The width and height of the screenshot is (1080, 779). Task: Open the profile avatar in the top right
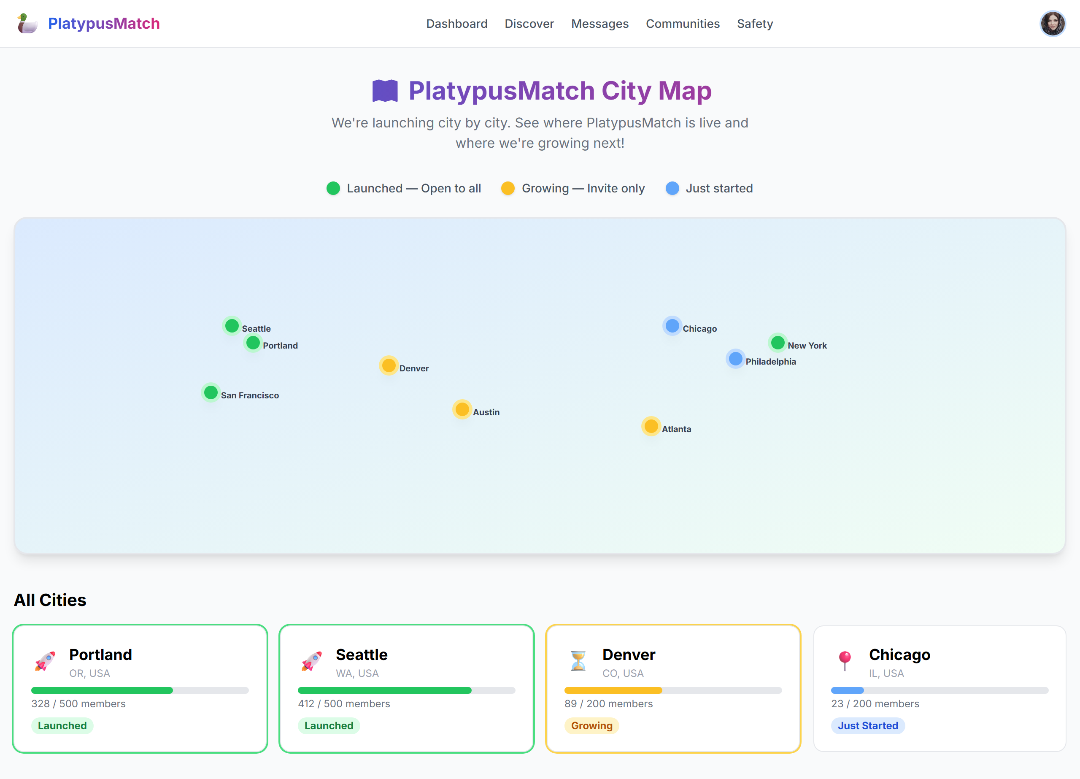point(1053,23)
